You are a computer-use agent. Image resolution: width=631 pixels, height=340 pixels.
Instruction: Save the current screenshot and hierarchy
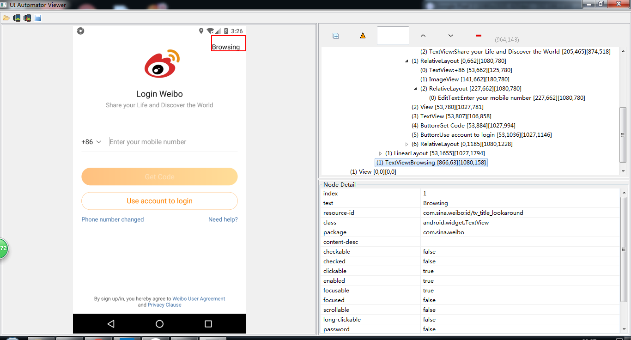tap(37, 18)
